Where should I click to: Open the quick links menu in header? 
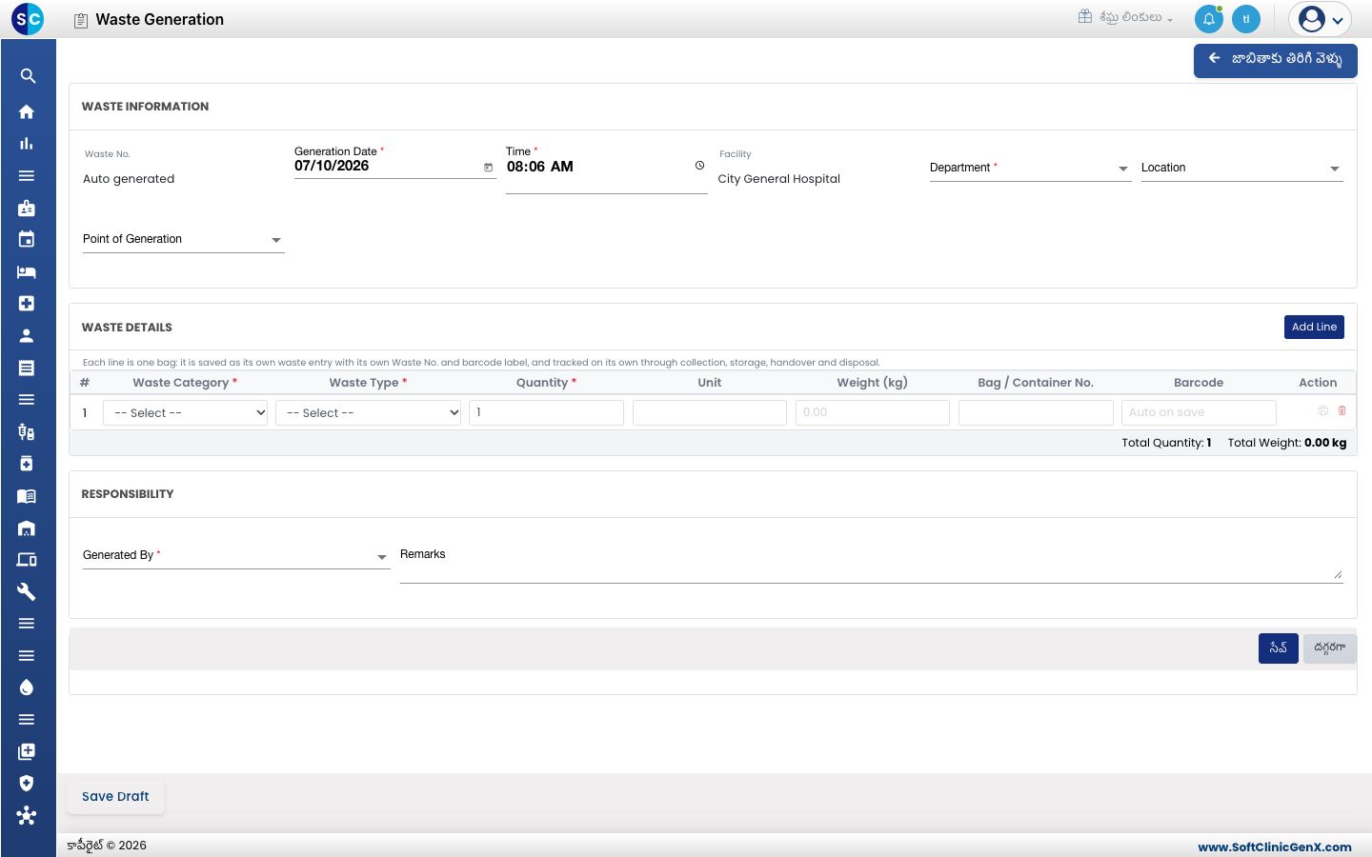tap(1125, 17)
